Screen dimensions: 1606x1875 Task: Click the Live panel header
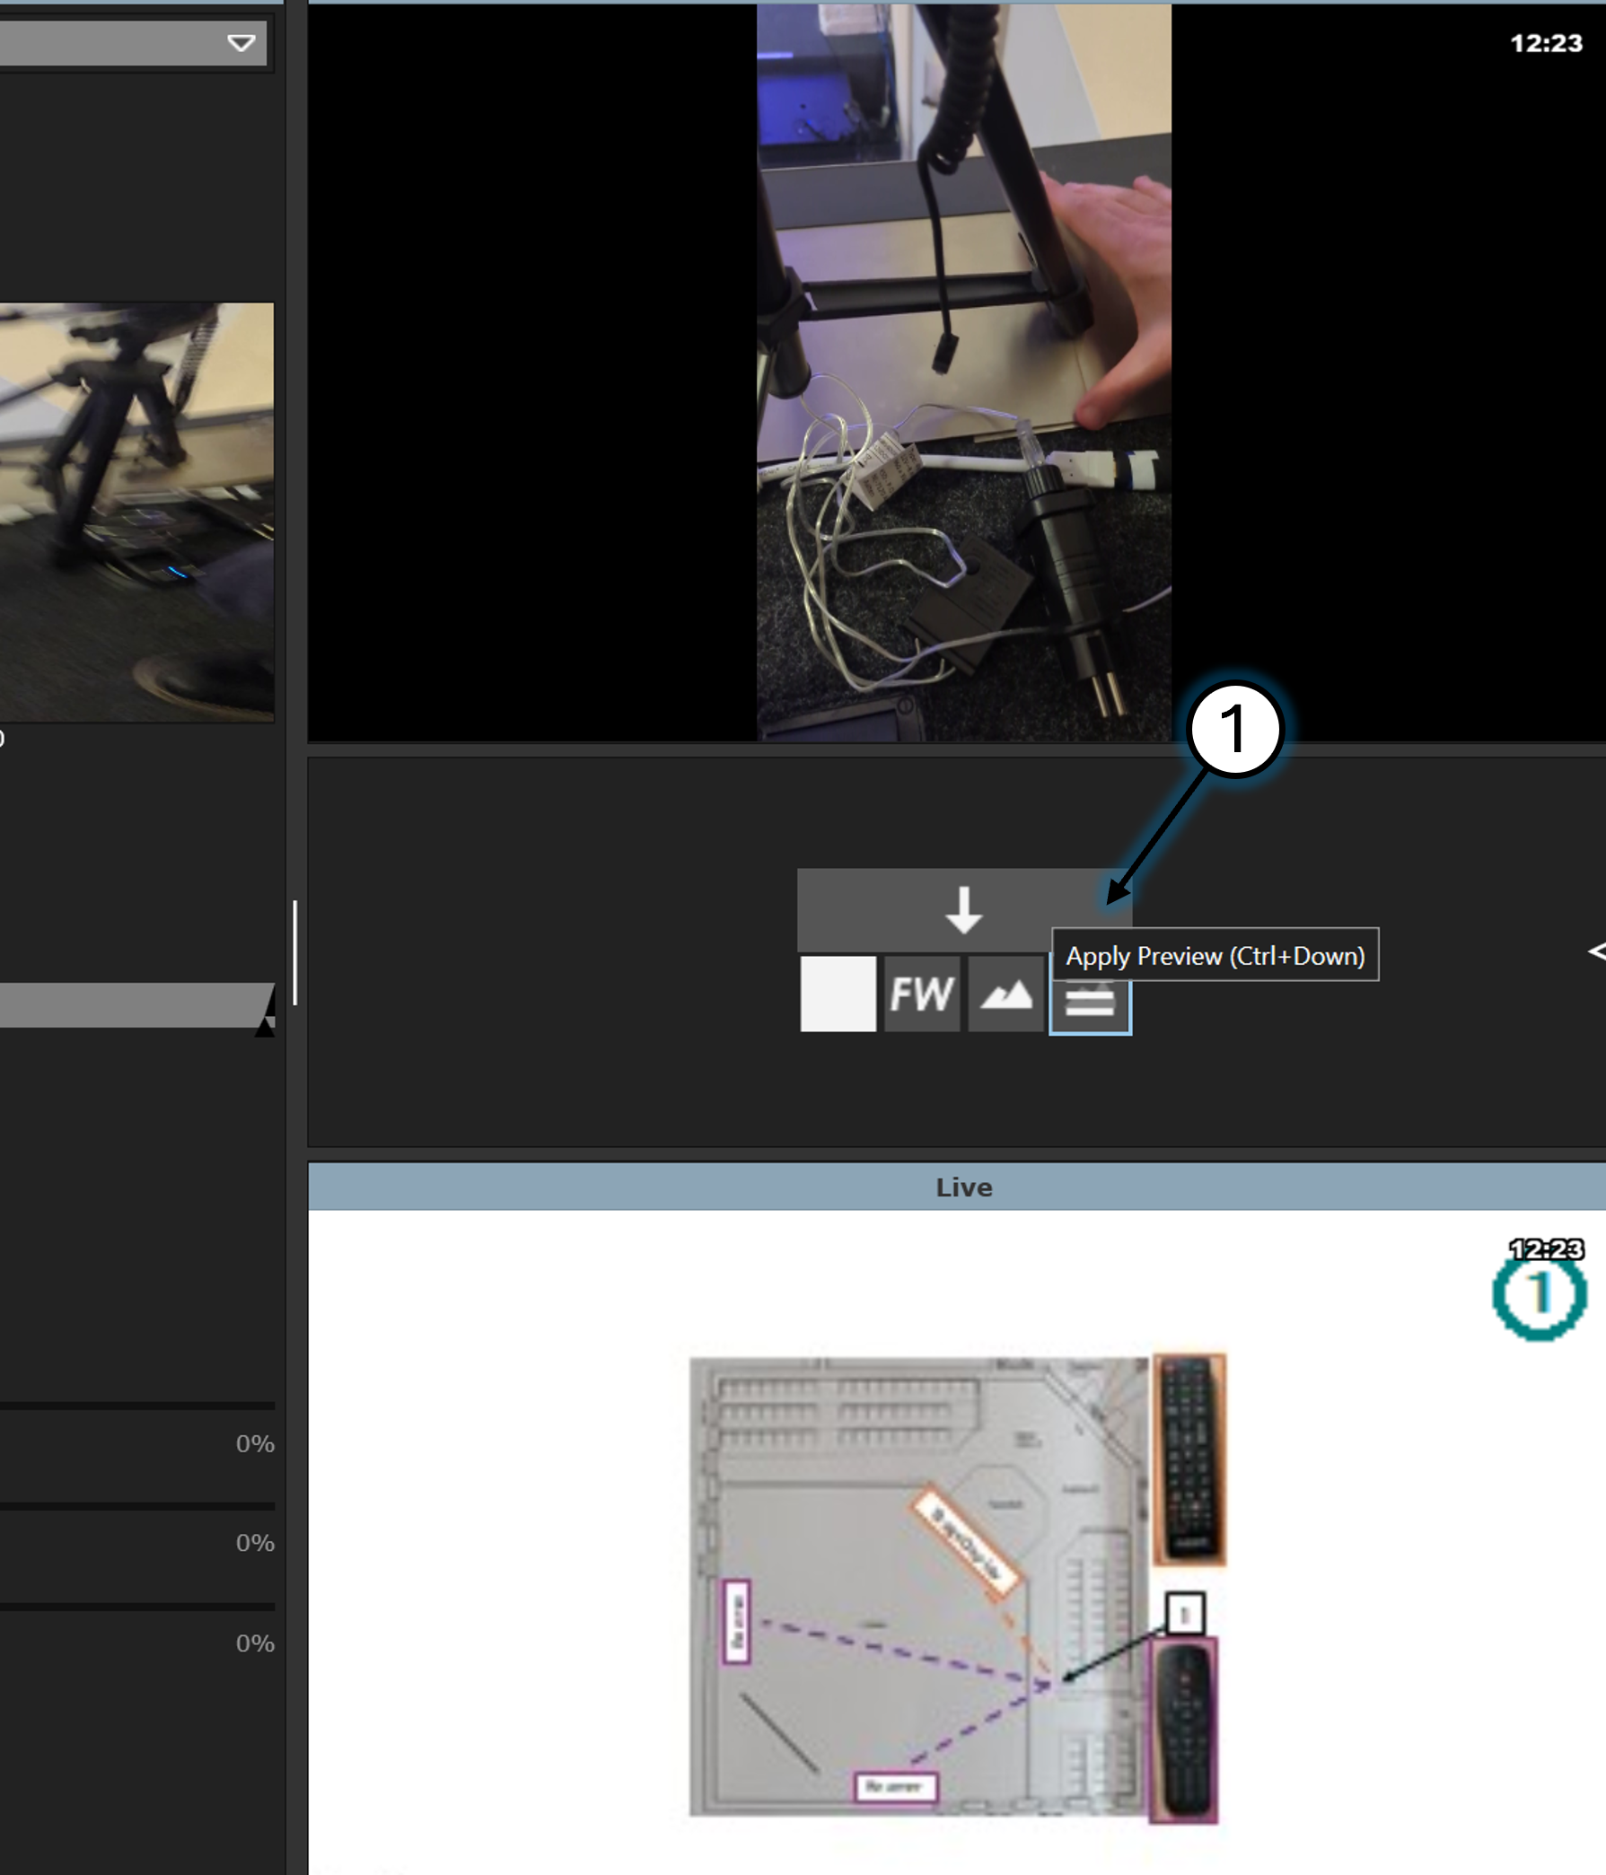963,1187
